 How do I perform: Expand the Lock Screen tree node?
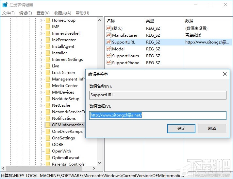(42, 73)
